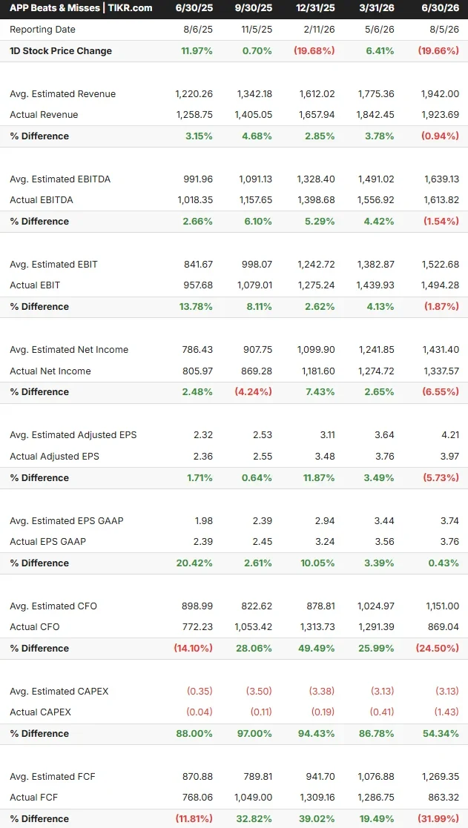468x828 pixels.
Task: Select the 6/30/26 column header
Action: (441, 8)
